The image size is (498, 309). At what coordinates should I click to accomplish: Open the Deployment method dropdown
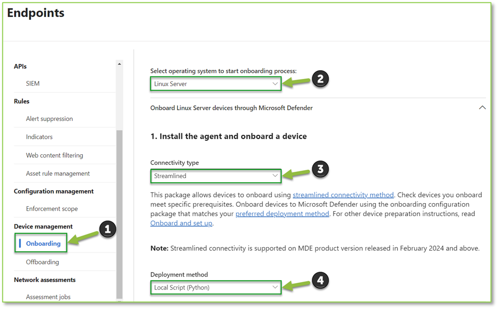coord(215,287)
